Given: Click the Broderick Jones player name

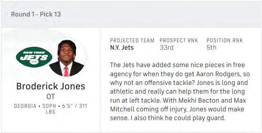Looking at the screenshot, I should point(51,87).
